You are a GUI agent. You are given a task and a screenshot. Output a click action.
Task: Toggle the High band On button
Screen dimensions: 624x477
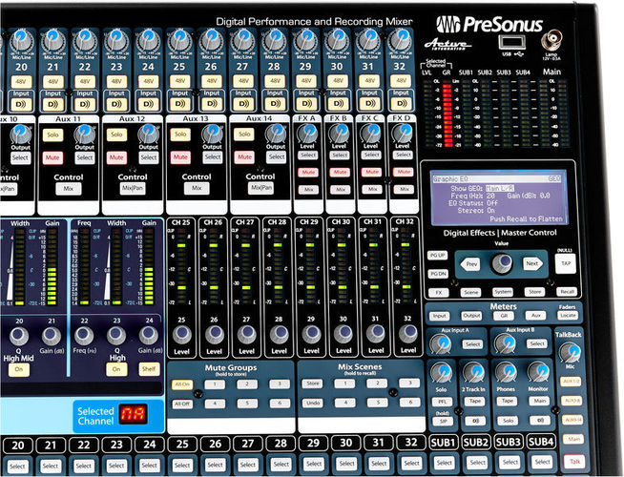pyautogui.click(x=116, y=369)
